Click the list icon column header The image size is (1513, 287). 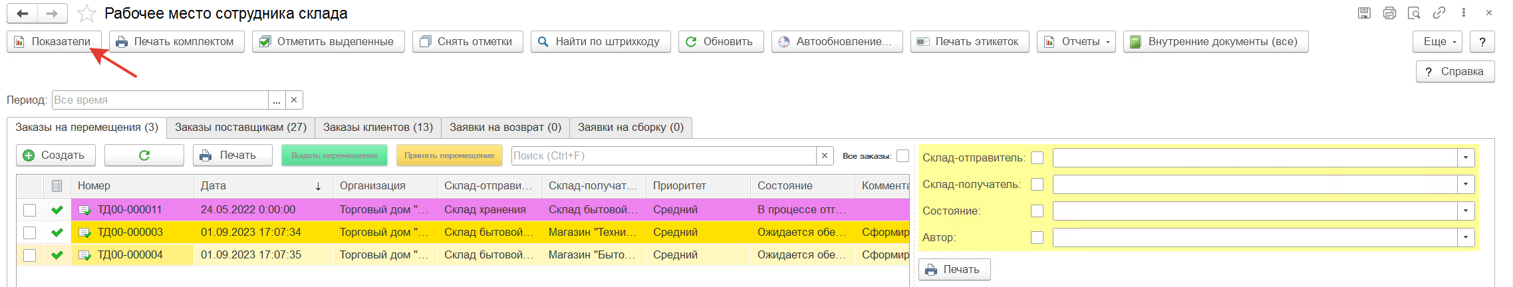point(57,186)
